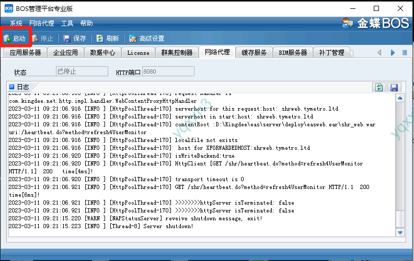This screenshot has height=261, width=414.
Task: Click the log refresh icon
Action: [x=379, y=87]
